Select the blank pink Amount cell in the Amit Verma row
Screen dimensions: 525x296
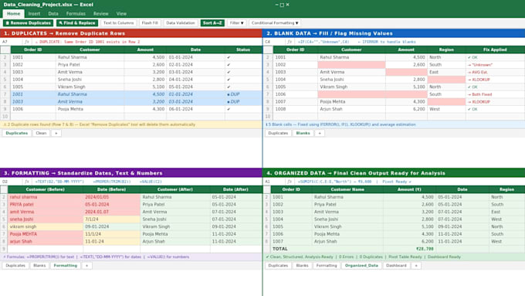(406, 72)
